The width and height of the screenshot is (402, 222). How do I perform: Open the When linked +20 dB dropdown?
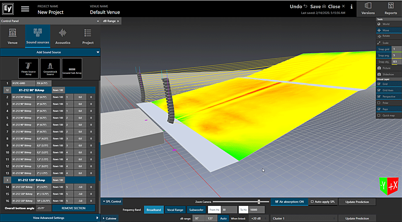(x=259, y=218)
